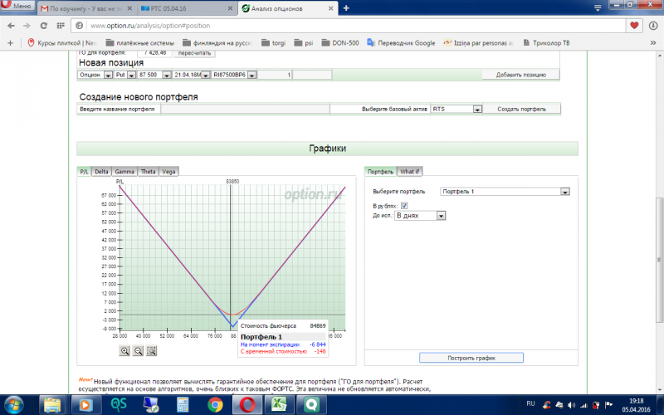Screen dimensions: 664x415
Task: Switch to the Gmail 'По коучингу' tab
Action: [x=86, y=8]
